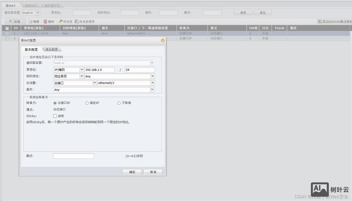This screenshot has height=201, width=352.
Task: Expand the 目的地址 Any value dropdown
Action: [152, 76]
